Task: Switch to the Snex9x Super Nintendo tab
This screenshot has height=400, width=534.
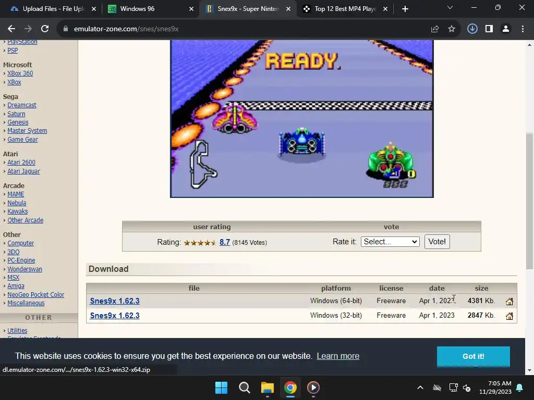Action: [x=248, y=9]
